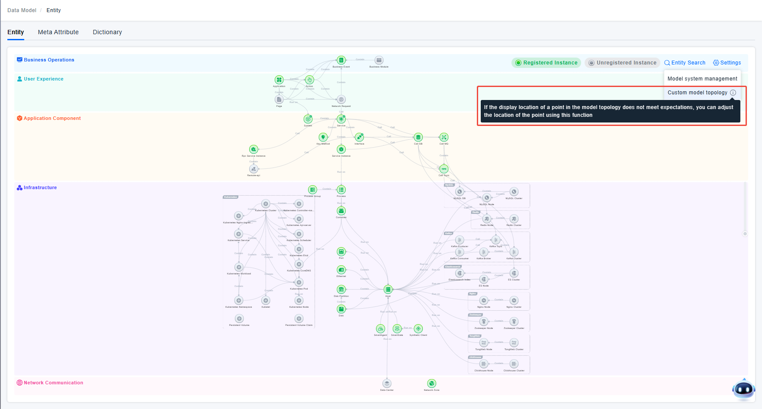The image size is (762, 409).
Task: Open the Settings dropdown
Action: coord(727,63)
